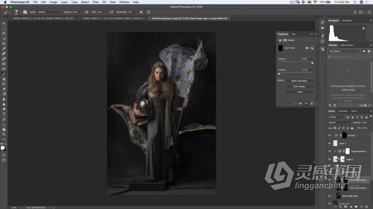Click the vector mask icon in Properties
The image size is (373, 209).
tap(312, 48)
